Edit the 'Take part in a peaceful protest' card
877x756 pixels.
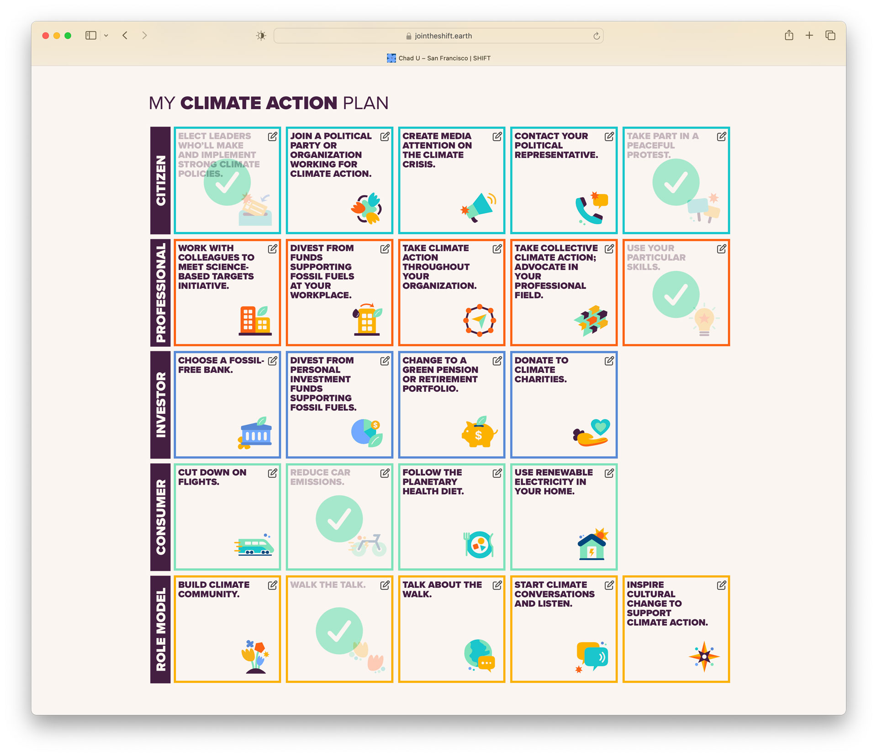[x=722, y=137]
